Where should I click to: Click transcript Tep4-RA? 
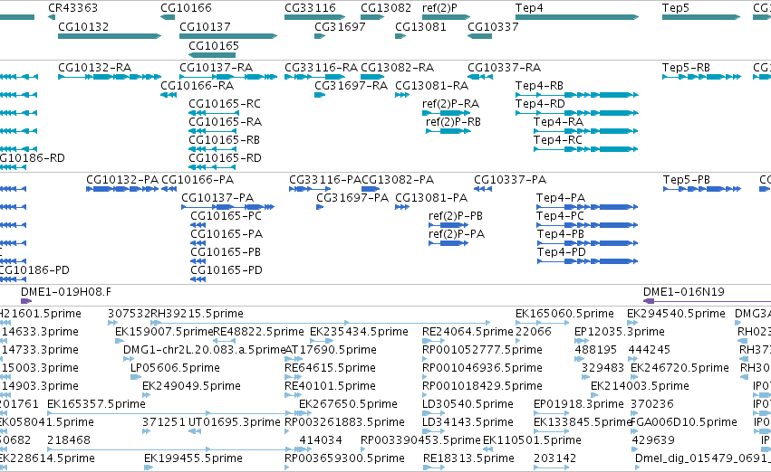(586, 131)
